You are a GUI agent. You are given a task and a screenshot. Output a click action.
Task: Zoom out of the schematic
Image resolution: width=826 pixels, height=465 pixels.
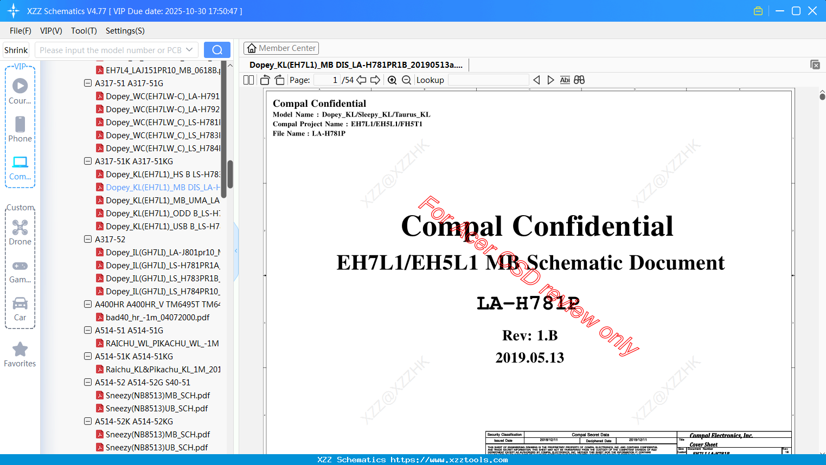(x=406, y=80)
